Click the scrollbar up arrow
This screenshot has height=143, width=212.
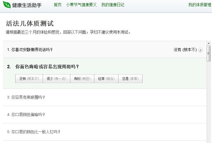[x=209, y=43]
